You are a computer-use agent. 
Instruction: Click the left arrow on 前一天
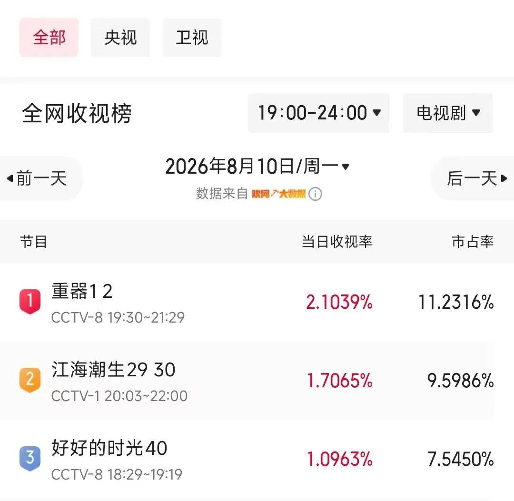[x=10, y=178]
